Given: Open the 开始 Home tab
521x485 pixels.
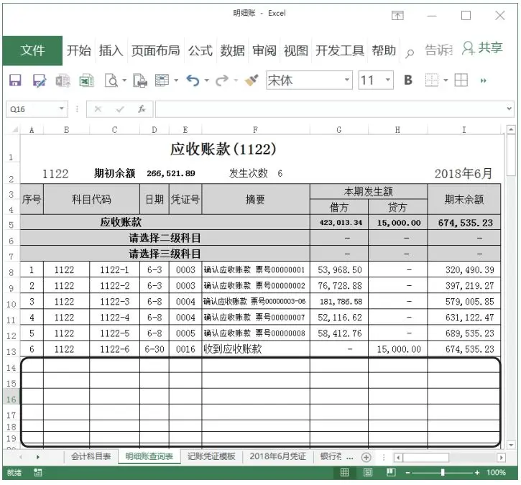Looking at the screenshot, I should point(79,51).
